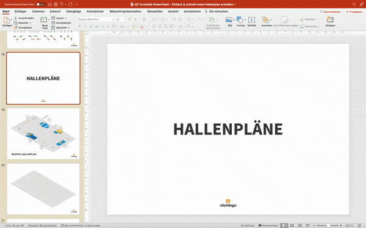This screenshot has width=366, height=228.
Task: Click the Schnellformatvorlagen icon
Action: point(284,20)
